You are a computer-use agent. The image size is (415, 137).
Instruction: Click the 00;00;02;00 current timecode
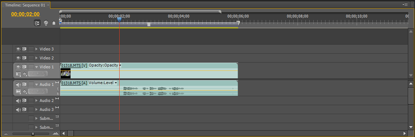click(25, 14)
